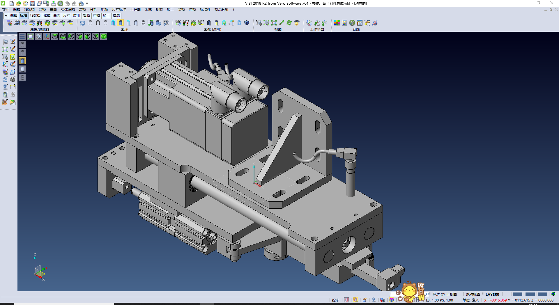Click the 绝对 XY 上视图 status field
Screen dimensions: 559x305
pyautogui.click(x=444, y=294)
